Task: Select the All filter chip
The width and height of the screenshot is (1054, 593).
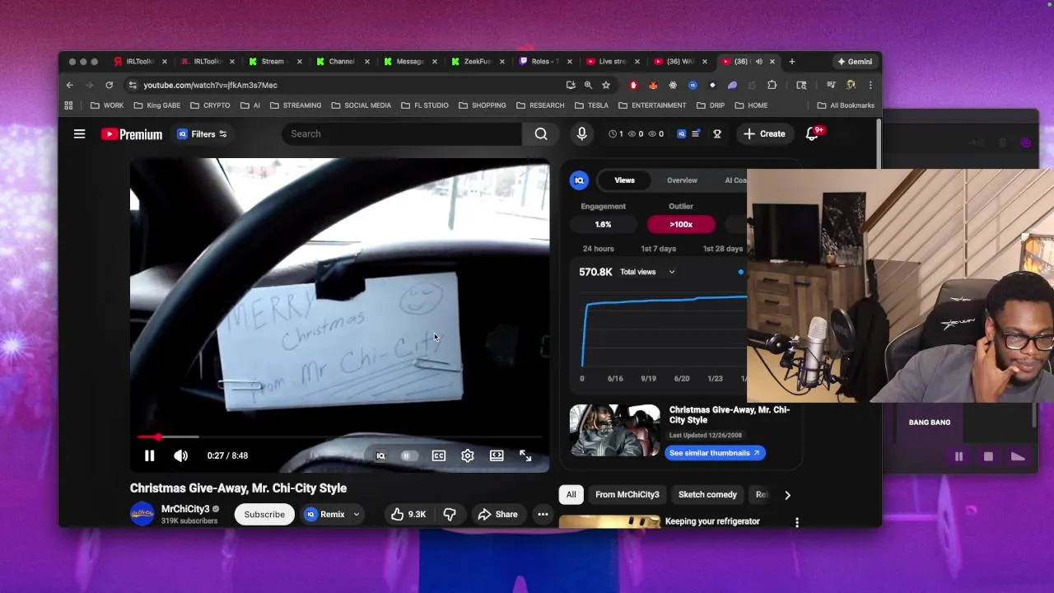Action: (x=571, y=494)
